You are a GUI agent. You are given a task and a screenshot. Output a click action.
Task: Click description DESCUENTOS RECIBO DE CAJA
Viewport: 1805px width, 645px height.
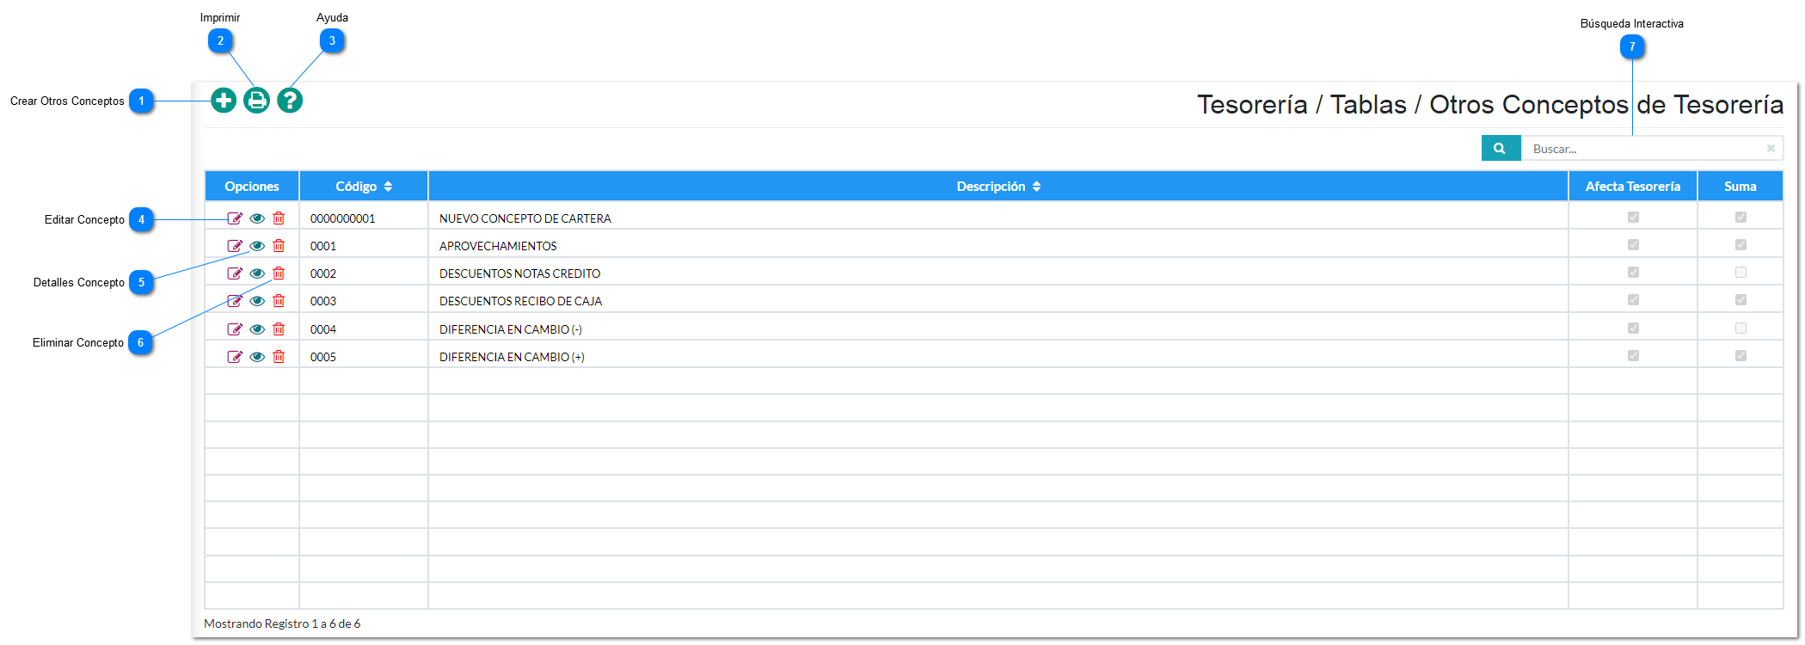(521, 301)
